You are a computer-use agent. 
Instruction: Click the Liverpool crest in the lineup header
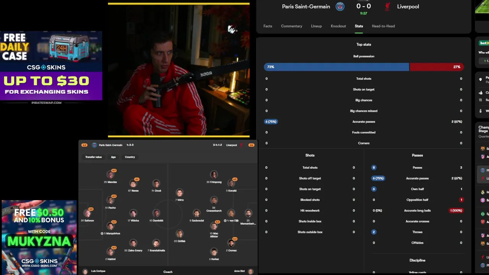pyautogui.click(x=241, y=145)
